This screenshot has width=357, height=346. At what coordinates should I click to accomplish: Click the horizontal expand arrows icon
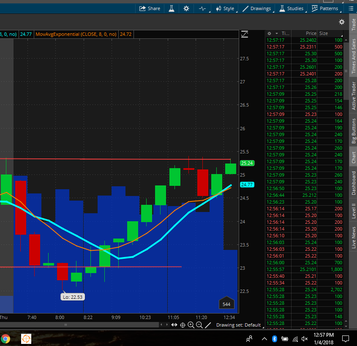[174, 325]
